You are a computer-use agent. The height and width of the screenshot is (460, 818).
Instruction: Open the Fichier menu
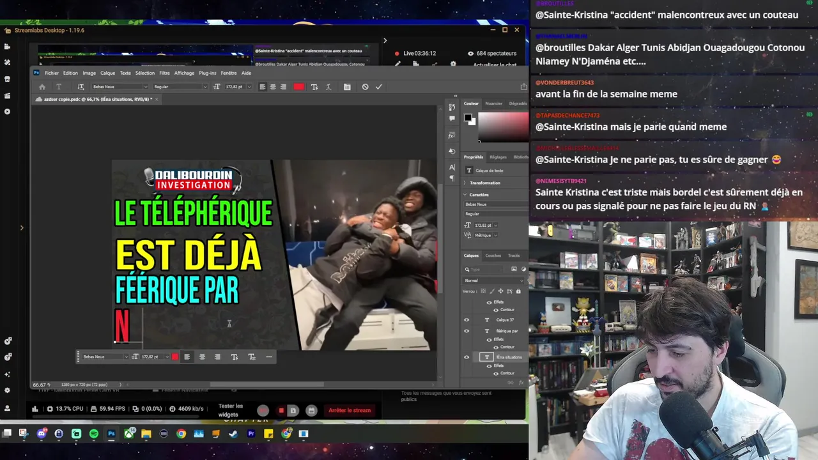click(x=52, y=73)
